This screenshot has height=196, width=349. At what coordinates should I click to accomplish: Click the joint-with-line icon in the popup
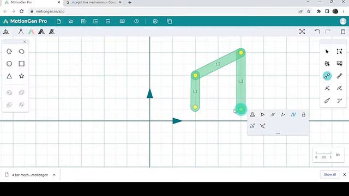coord(273,114)
